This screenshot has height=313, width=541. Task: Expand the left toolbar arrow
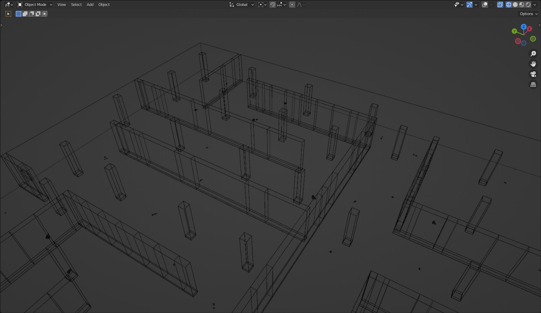tap(1, 25)
